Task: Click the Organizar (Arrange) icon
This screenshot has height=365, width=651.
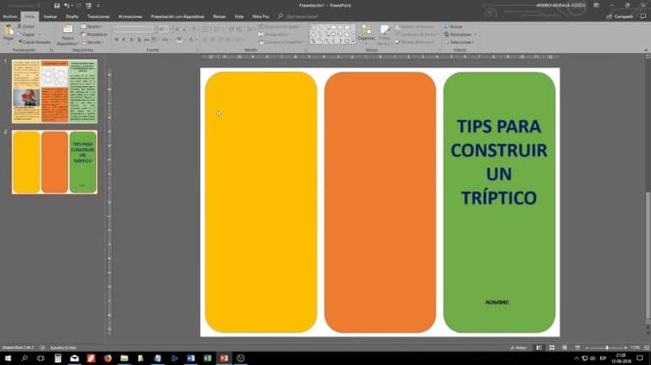Action: coord(366,30)
